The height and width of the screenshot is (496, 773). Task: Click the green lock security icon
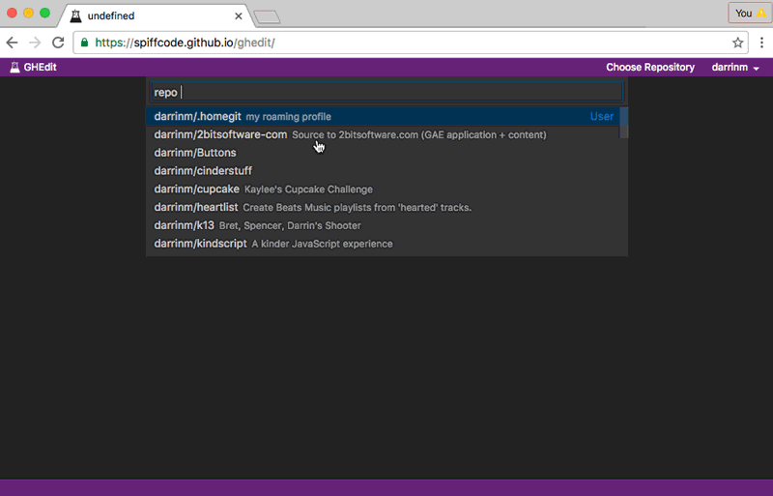[84, 43]
